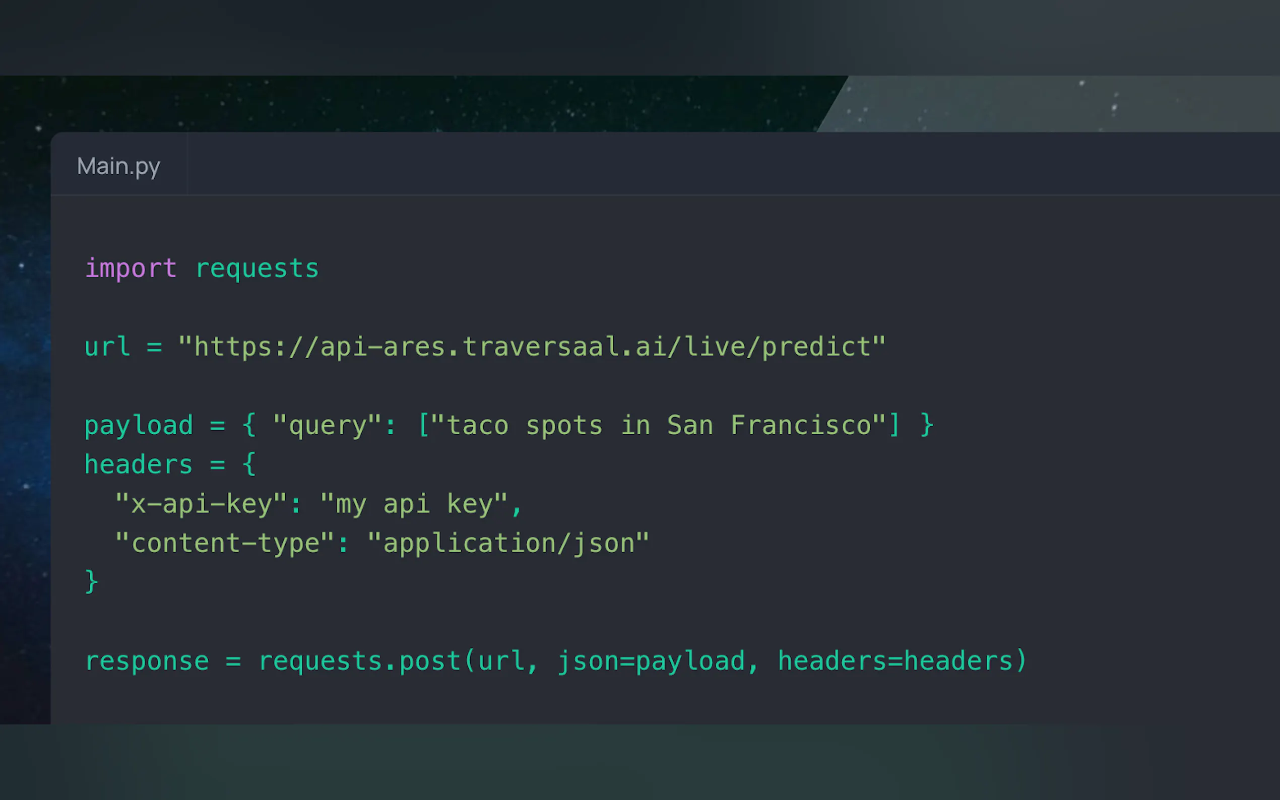Click the "application/json" string value
The image size is (1280, 800).
508,544
